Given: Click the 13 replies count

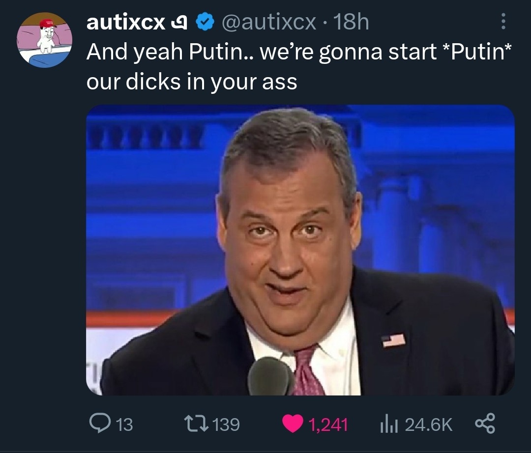Looking at the screenshot, I should pos(124,425).
